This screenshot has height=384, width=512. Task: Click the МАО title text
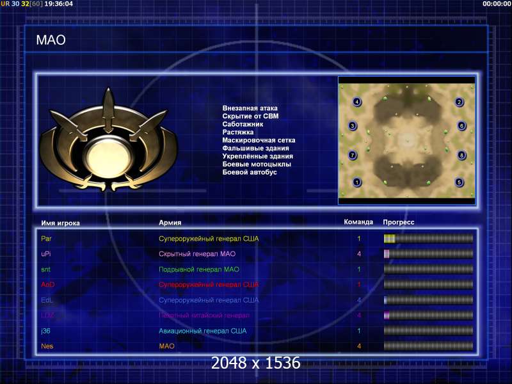(51, 40)
